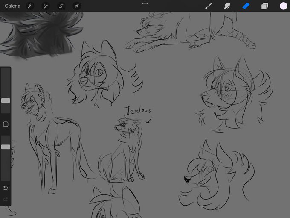Open the active color picker circle
Viewport: 290px width, 218px height.
(283, 6)
